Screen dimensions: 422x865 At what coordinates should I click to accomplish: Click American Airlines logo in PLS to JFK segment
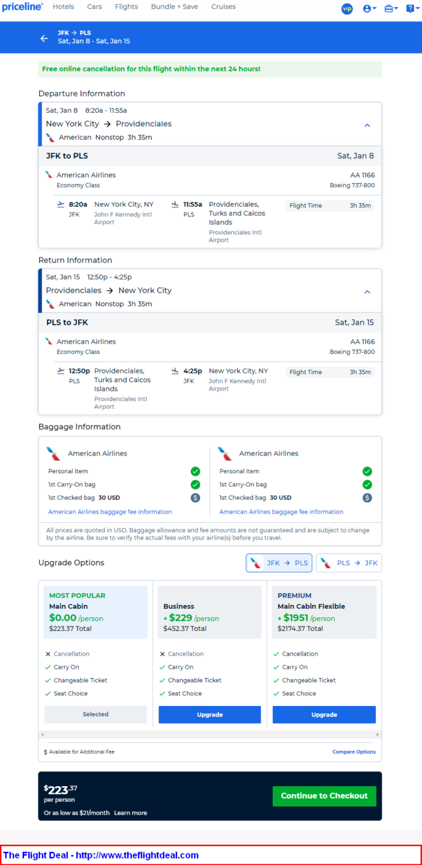click(x=49, y=341)
